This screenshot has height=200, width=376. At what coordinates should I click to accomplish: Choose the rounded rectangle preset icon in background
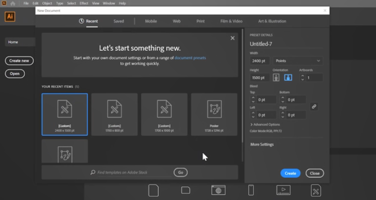(x=186, y=190)
